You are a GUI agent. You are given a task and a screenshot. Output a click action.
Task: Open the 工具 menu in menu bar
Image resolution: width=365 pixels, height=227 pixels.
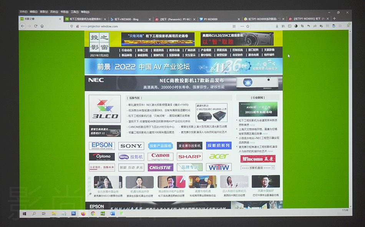click(74, 12)
